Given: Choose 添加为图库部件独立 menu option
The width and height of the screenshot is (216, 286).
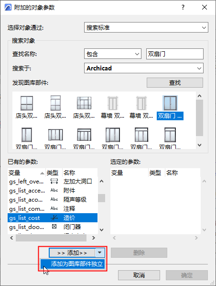Looking at the screenshot, I should tap(73, 264).
